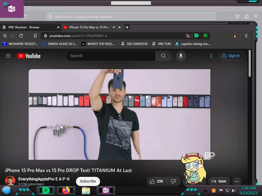This screenshot has width=262, height=196.
Task: Save the video to a playlist
Action: (219, 181)
